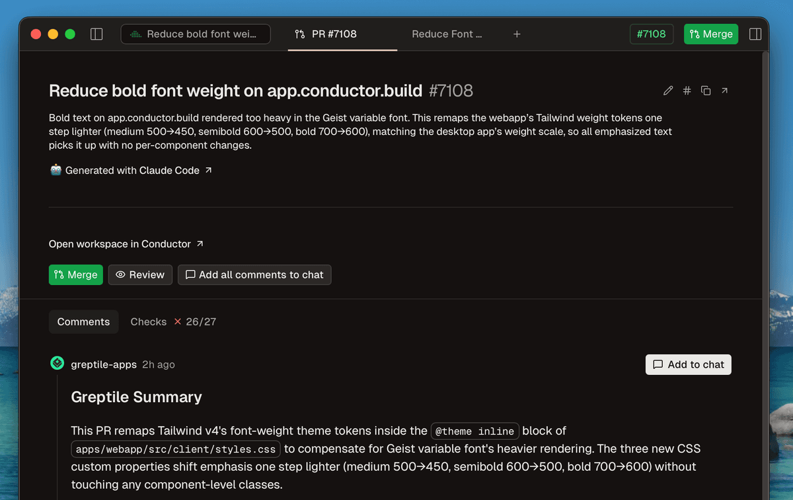793x500 pixels.
Task: Click the '@theme inline' code snippet
Action: point(474,431)
